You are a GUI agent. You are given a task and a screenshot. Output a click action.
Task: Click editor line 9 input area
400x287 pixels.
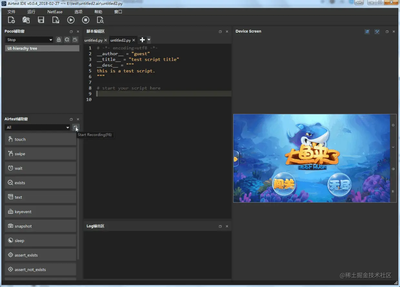(x=164, y=94)
